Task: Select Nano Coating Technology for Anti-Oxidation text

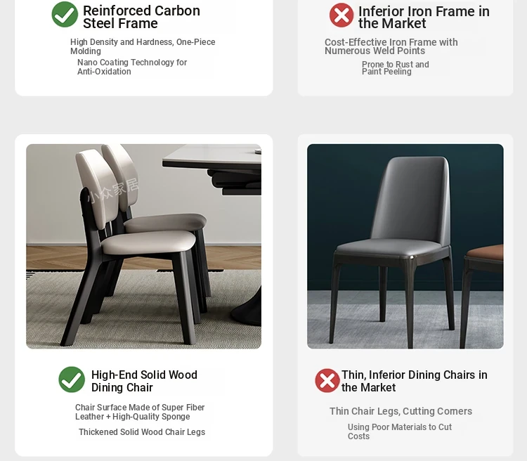Action: (x=132, y=67)
